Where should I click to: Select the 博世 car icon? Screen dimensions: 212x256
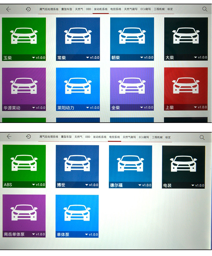click(x=77, y=163)
